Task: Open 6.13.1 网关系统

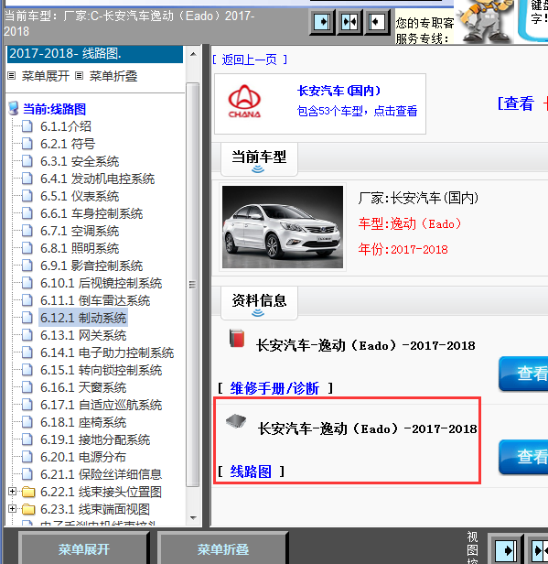Action: pos(83,335)
